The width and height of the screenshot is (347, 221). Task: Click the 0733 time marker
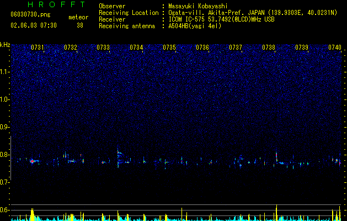click(103, 48)
